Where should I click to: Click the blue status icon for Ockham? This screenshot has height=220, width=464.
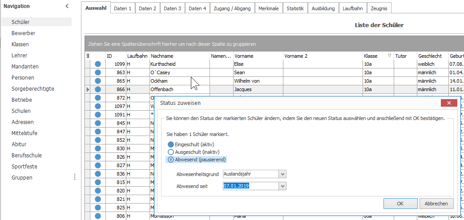click(x=98, y=81)
